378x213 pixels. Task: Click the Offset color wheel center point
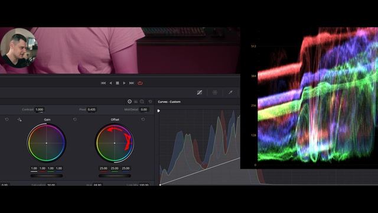[x=115, y=143]
